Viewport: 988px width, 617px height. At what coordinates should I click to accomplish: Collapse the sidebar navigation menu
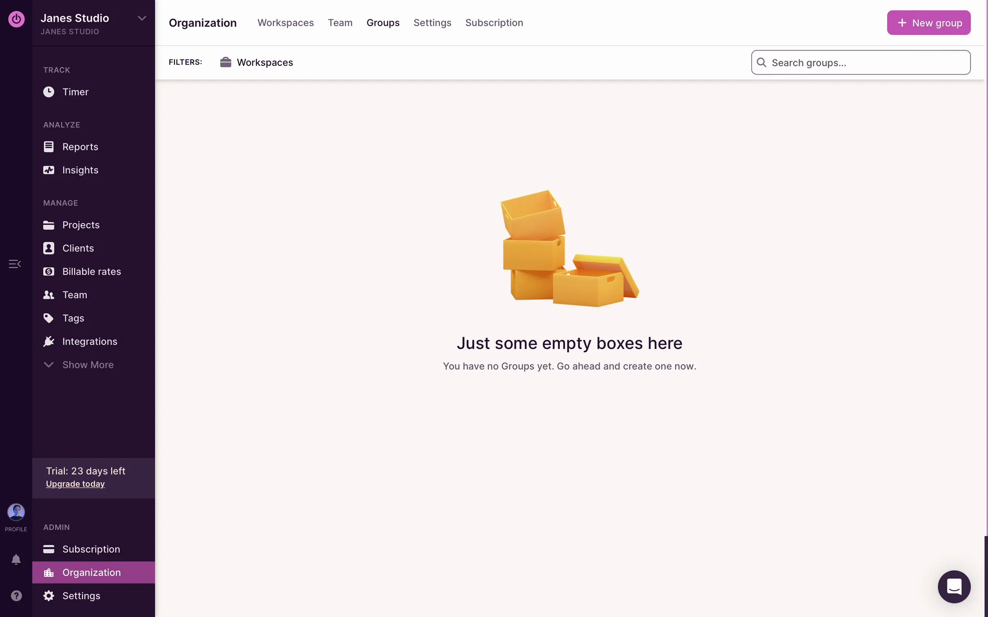14,264
